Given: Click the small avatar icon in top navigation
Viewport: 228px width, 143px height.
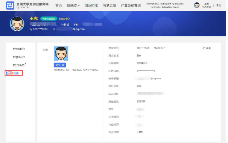Looking at the screenshot, I should pos(197,5).
